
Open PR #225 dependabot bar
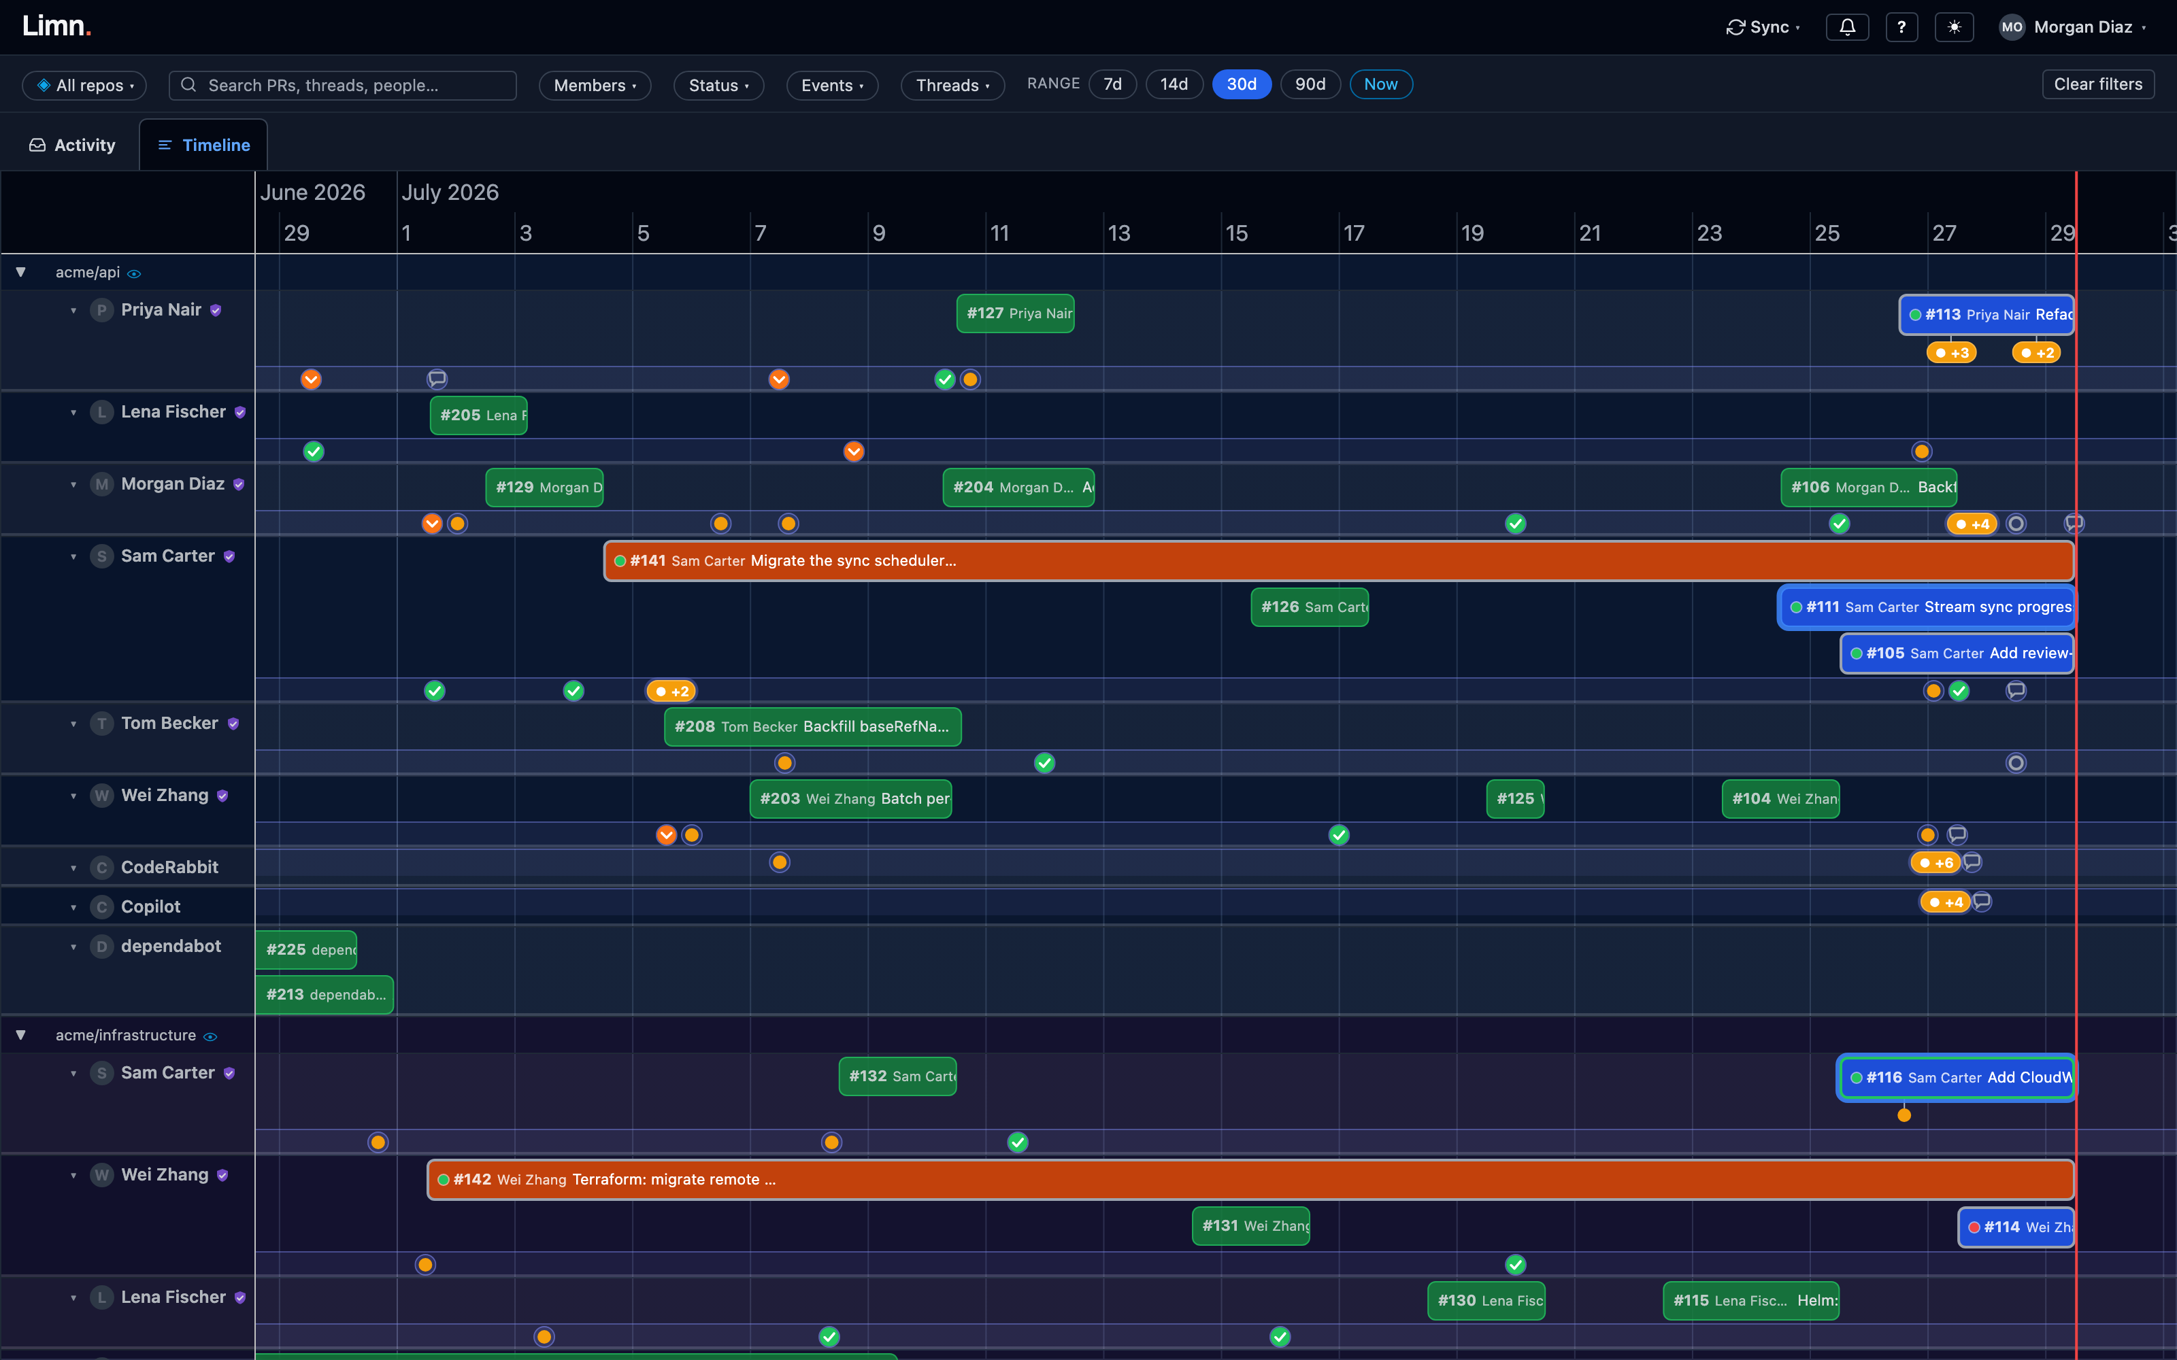[307, 950]
